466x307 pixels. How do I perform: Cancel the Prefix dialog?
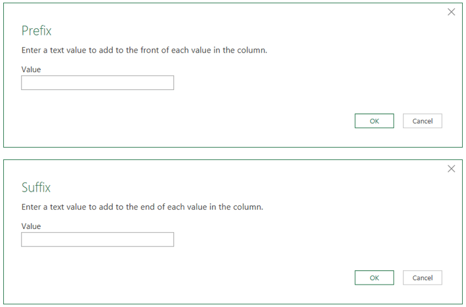coord(422,121)
